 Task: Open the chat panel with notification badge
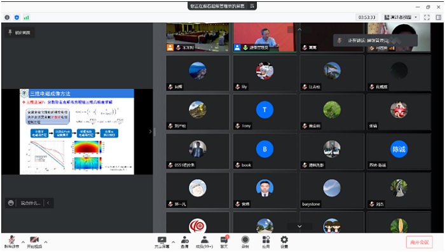(x=224, y=242)
